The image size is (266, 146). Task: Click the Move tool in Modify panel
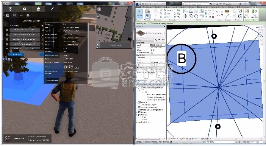coord(185,16)
